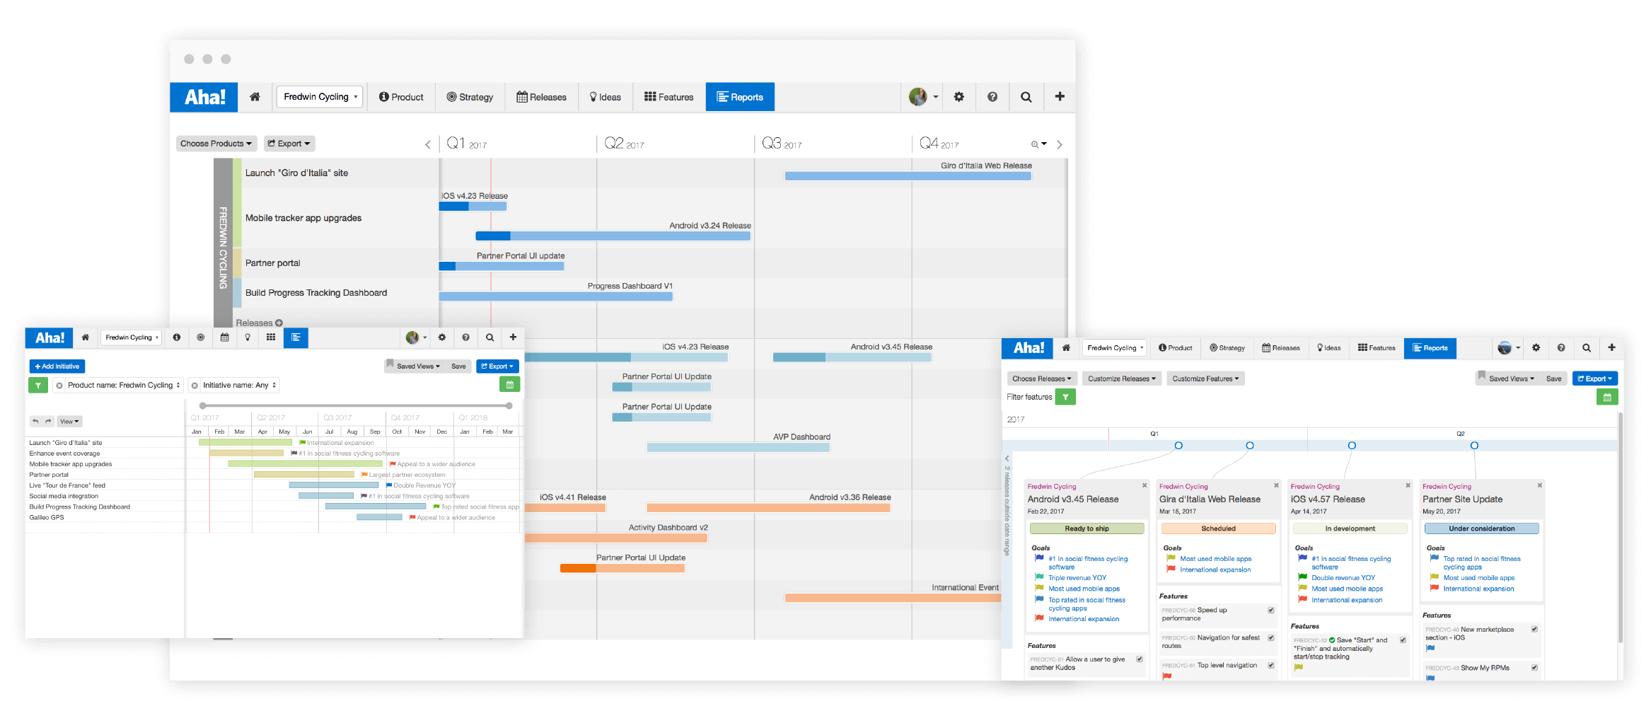Viewport: 1651px width, 723px height.
Task: Open user avatar dropdown in main back window
Action: (x=924, y=97)
